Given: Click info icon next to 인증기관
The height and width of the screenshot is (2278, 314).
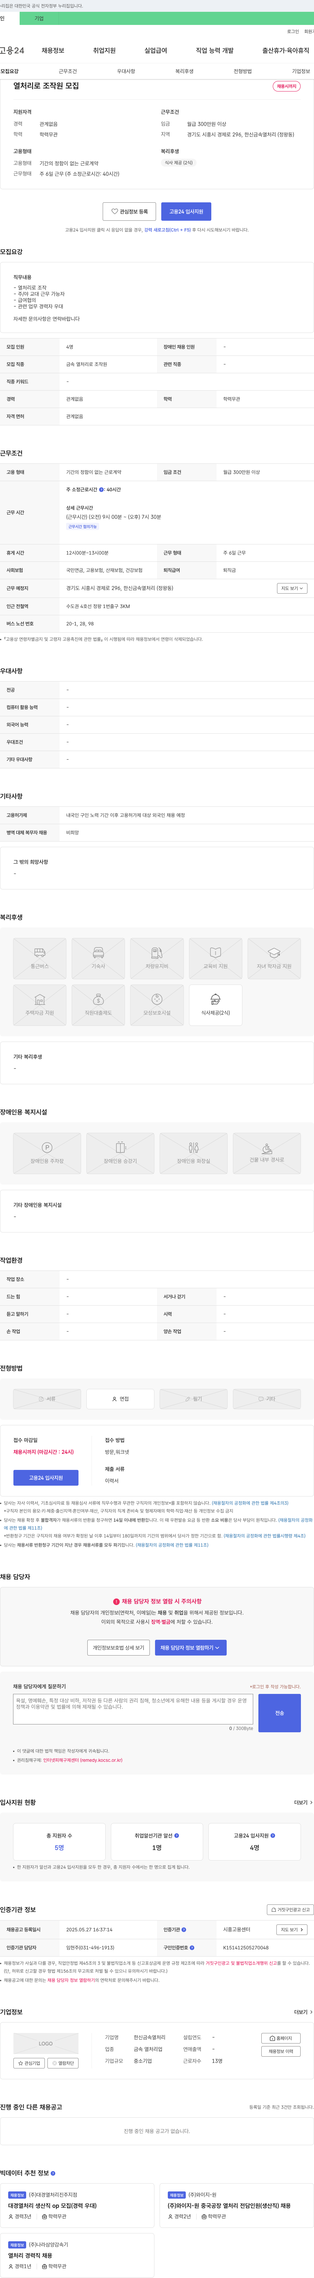Looking at the screenshot, I should pos(183,1930).
